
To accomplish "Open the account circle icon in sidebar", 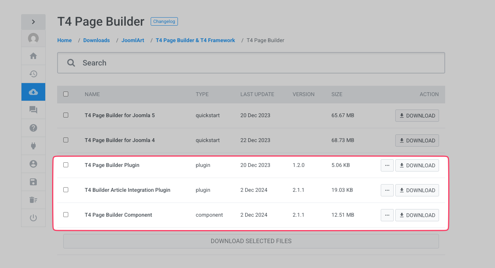I will (x=33, y=164).
